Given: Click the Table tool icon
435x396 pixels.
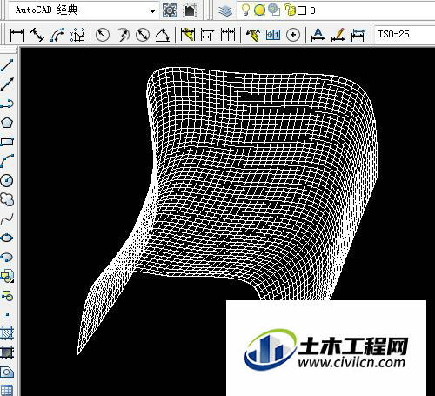Looking at the screenshot, I should pyautogui.click(x=7, y=390).
